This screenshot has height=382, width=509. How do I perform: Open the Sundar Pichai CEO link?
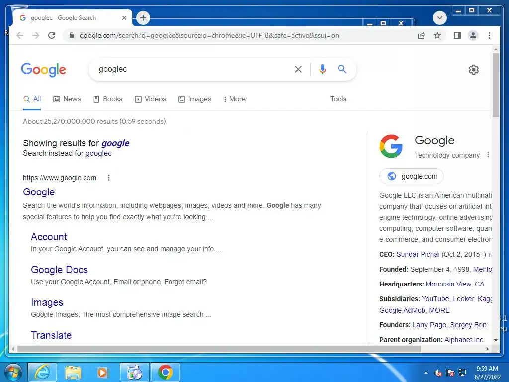click(x=418, y=254)
